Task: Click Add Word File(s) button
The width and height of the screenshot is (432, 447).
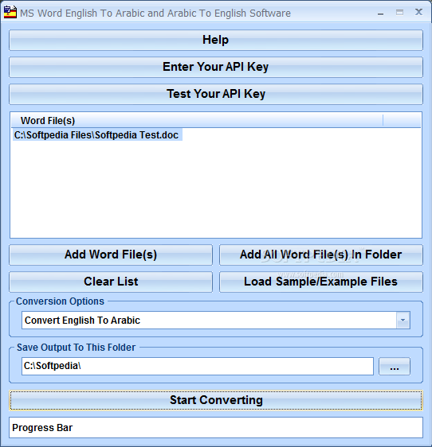Action: tap(111, 255)
